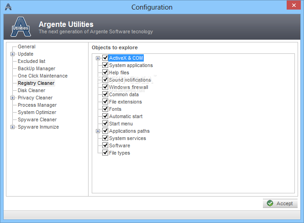Close the Configuration window
Viewport: 304px width, 223px height.
[294, 5]
